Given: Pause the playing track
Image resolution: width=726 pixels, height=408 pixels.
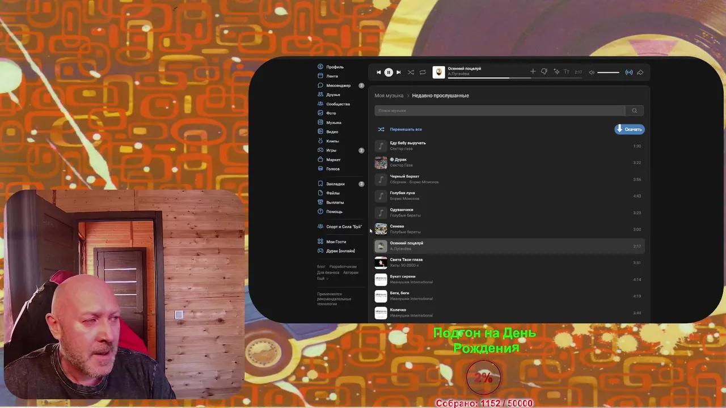Looking at the screenshot, I should (x=389, y=73).
